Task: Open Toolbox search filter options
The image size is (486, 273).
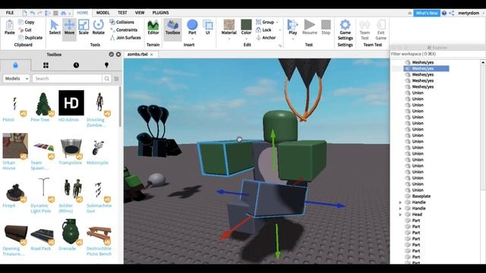Action: pyautogui.click(x=116, y=79)
